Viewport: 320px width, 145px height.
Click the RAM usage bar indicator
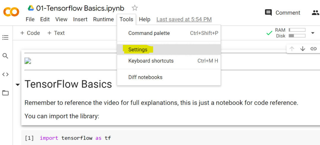tap(297, 30)
